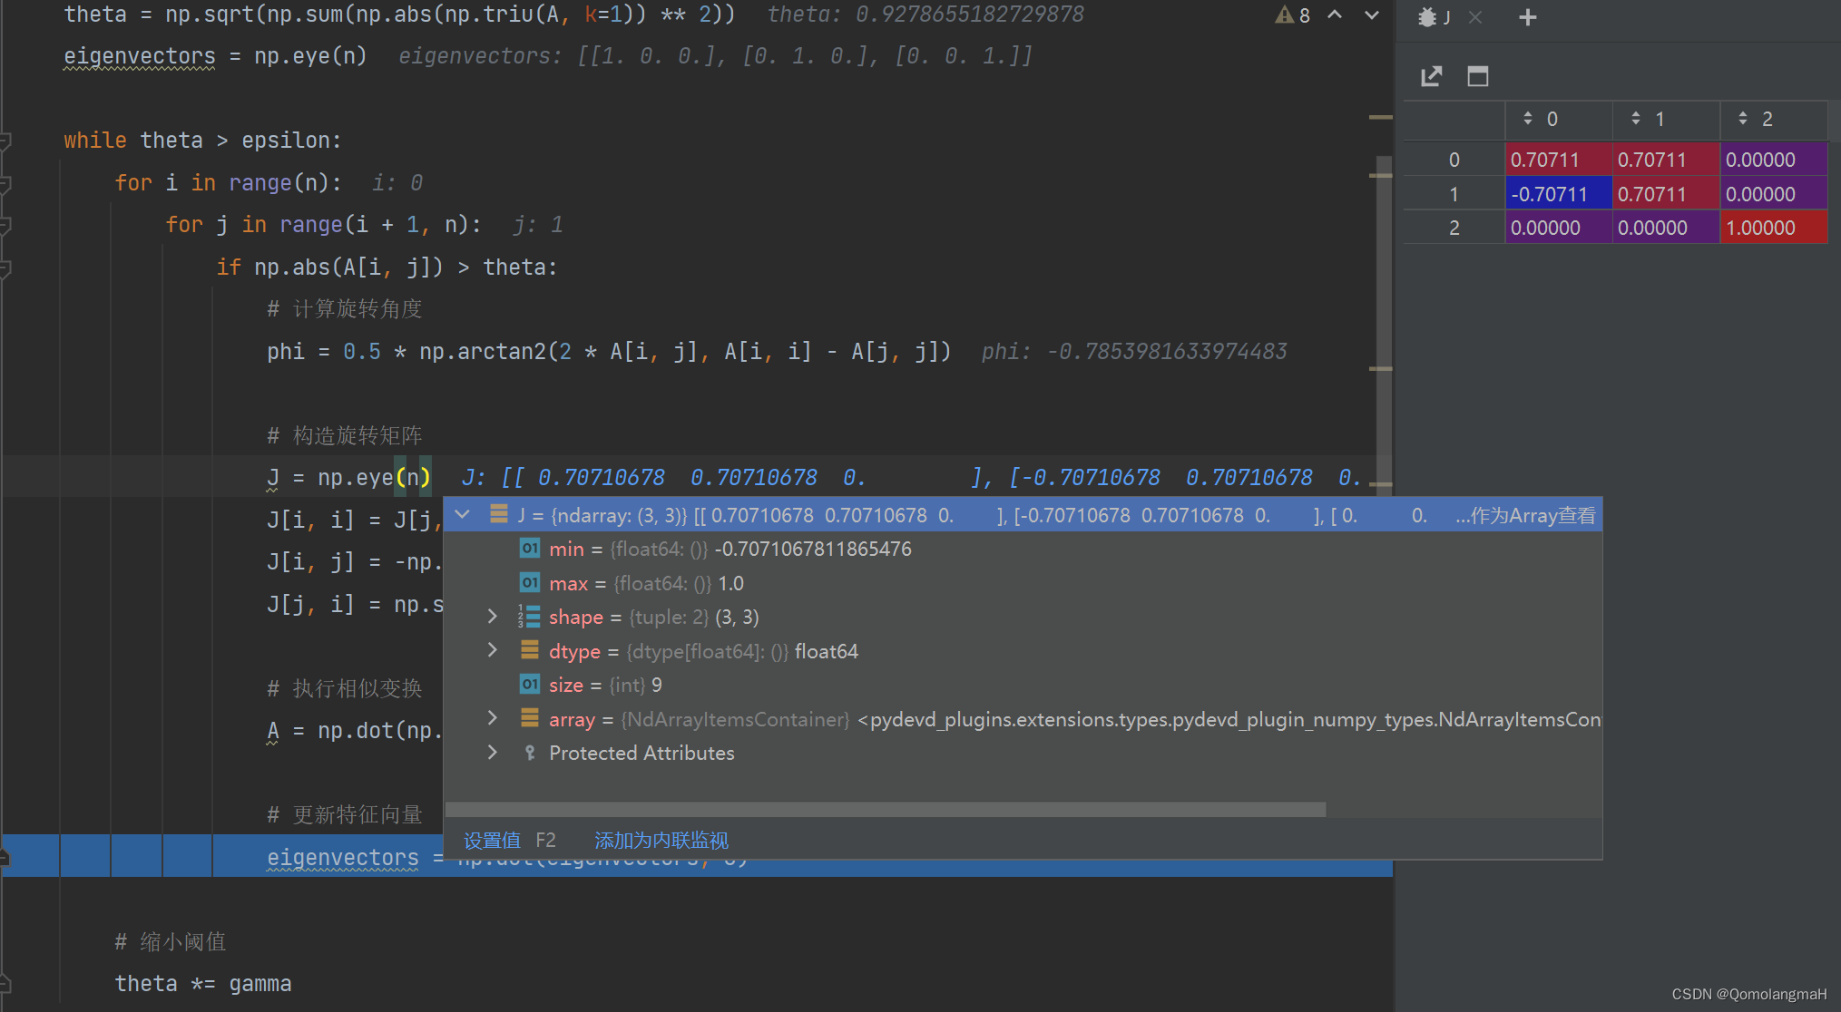Place cursor in phi assignment line
The image size is (1841, 1012).
[609, 352]
